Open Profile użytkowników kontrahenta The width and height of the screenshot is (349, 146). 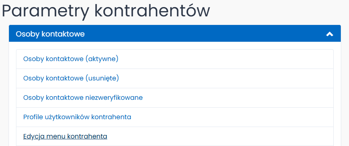(x=77, y=117)
